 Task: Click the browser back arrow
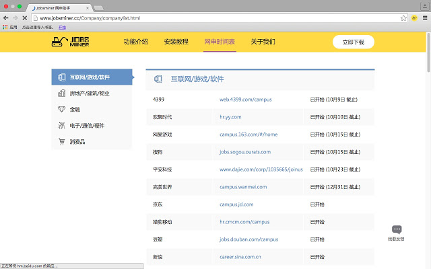[6, 18]
